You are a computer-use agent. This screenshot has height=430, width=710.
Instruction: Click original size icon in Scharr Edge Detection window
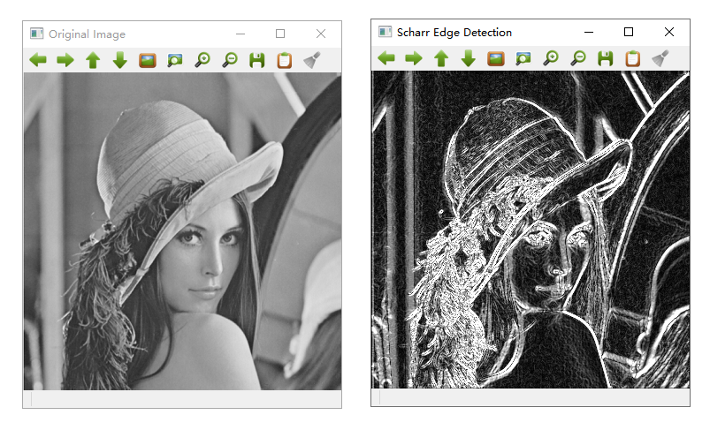496,58
